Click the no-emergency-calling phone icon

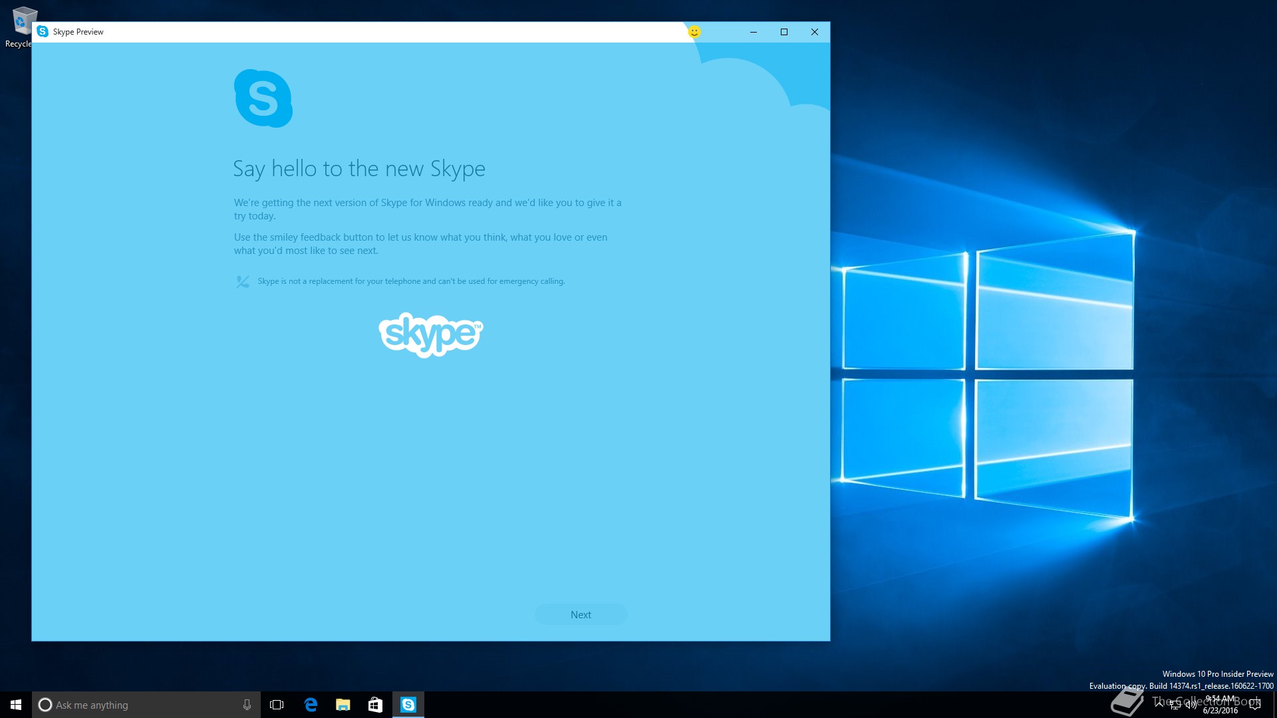tap(243, 281)
